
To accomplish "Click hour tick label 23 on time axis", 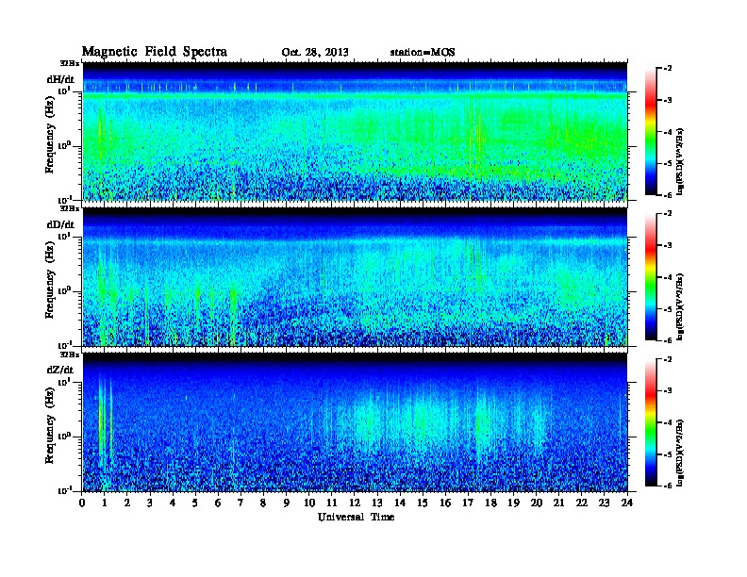I will 604,503.
